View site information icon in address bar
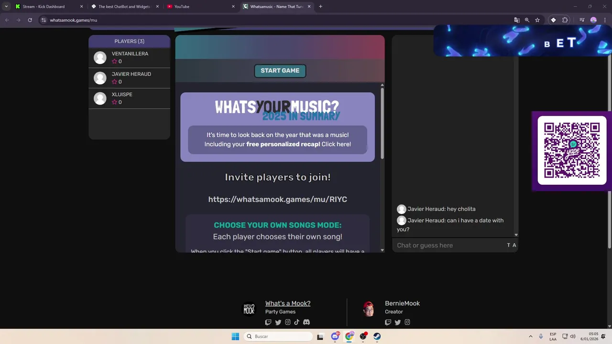The height and width of the screenshot is (344, 612). tap(43, 20)
